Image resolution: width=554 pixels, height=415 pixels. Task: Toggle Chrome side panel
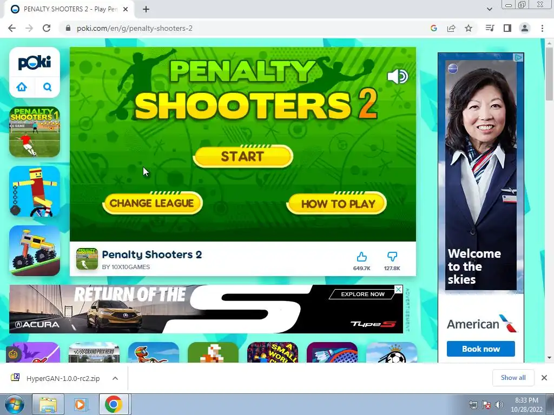(507, 28)
